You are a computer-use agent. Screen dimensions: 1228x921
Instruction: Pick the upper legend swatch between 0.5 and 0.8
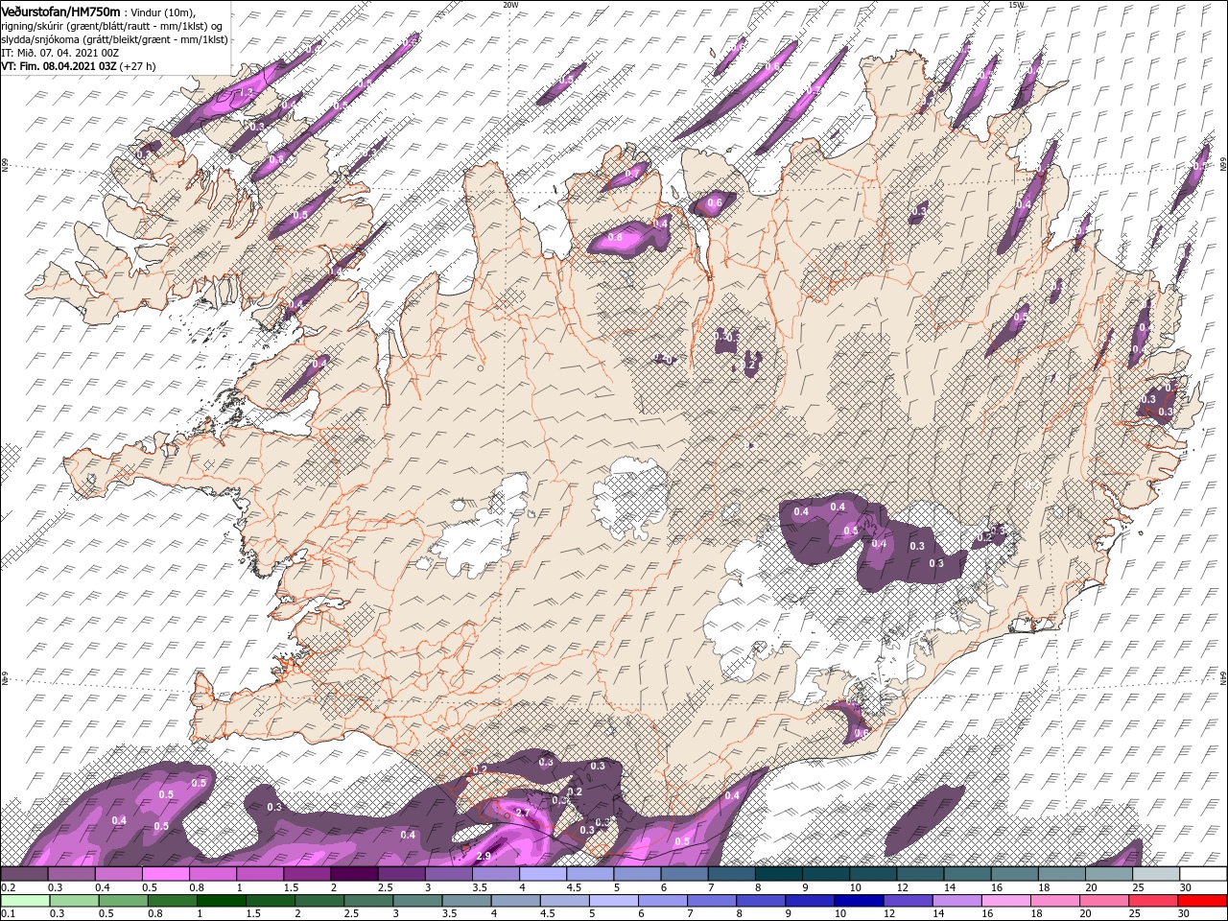point(165,873)
